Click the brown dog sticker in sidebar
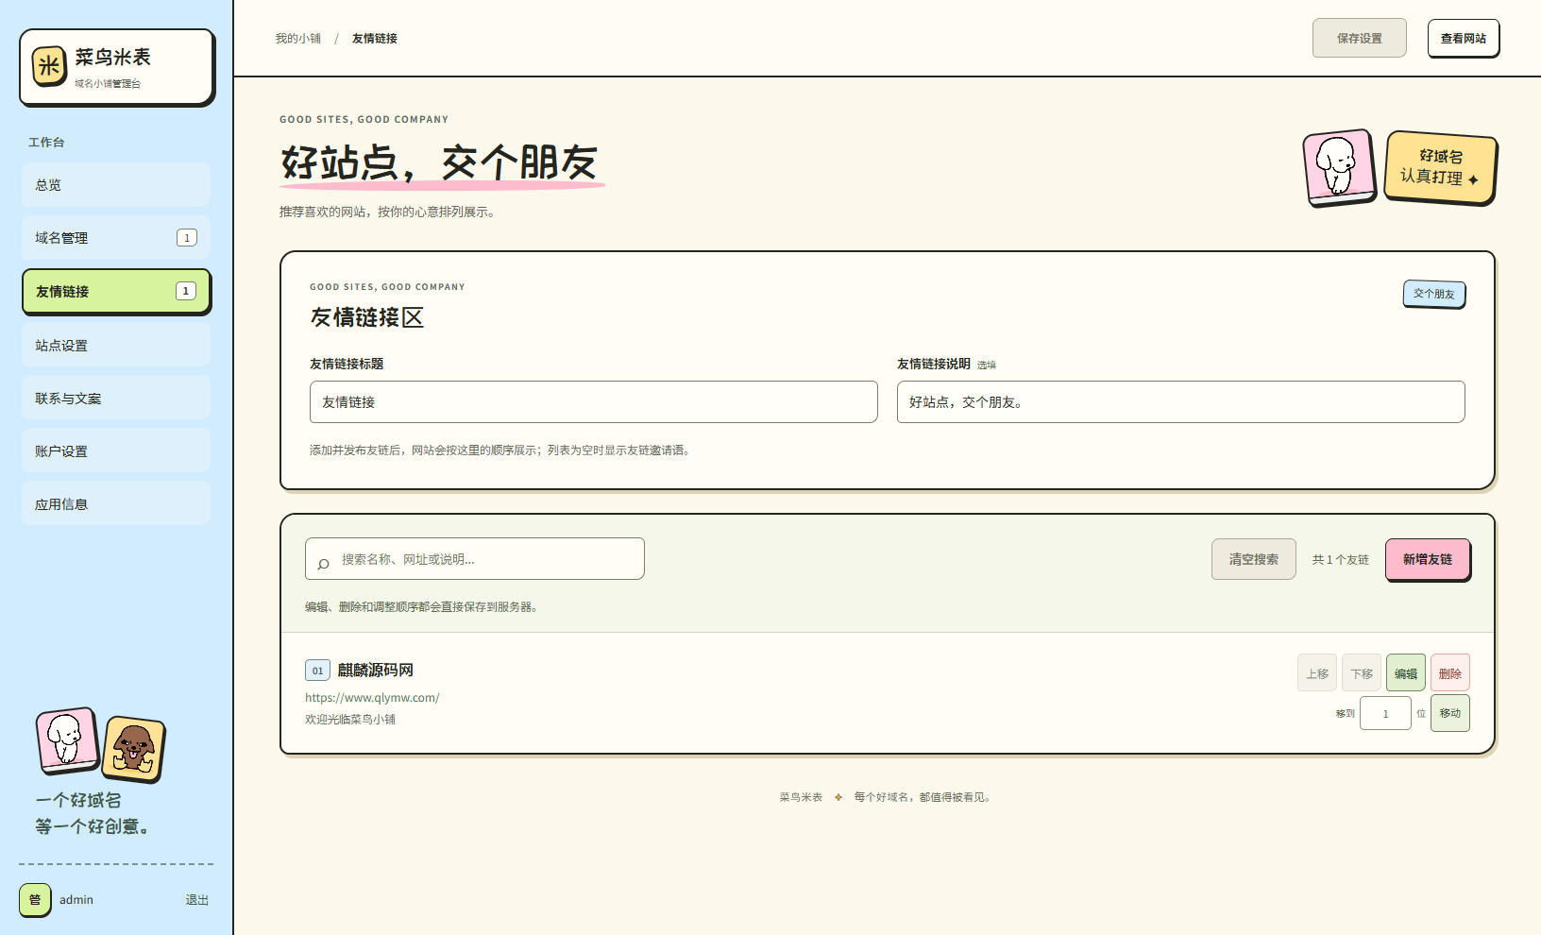 pyautogui.click(x=134, y=749)
